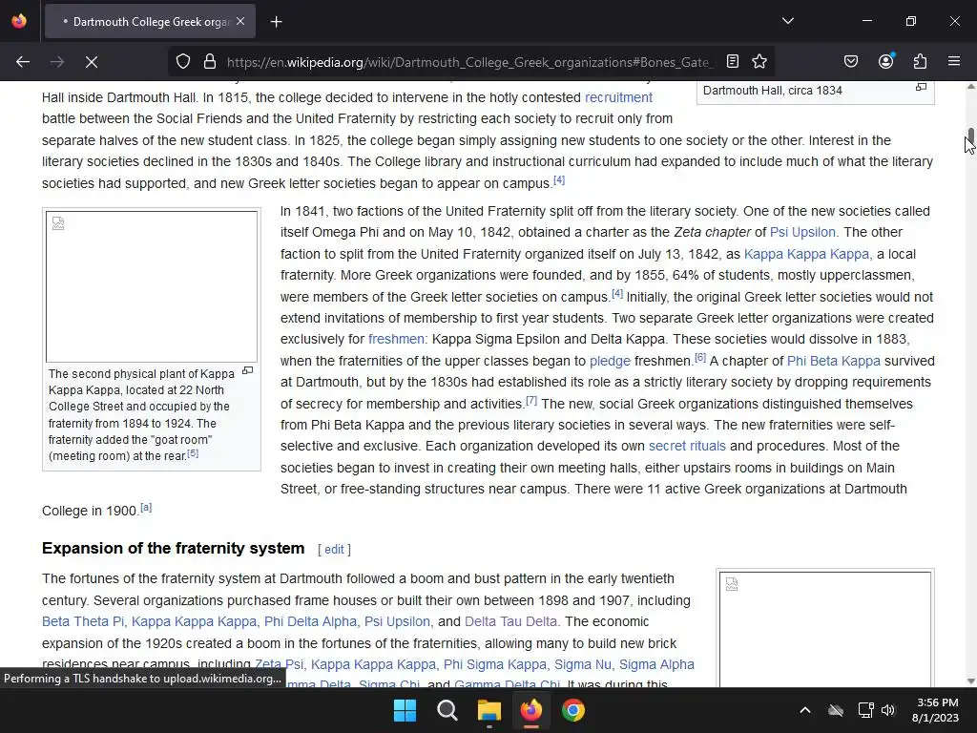The height and width of the screenshot is (733, 977).
Task: Click the greyed-out forward arrow button
Action: pyautogui.click(x=57, y=62)
